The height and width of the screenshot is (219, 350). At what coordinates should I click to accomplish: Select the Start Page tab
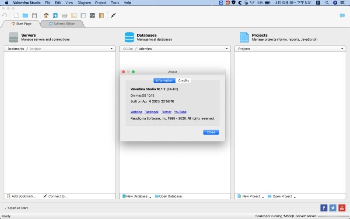(21, 24)
